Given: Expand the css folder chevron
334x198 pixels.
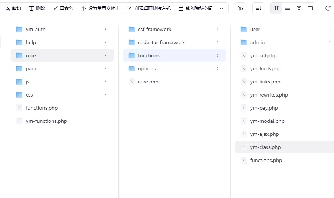Looking at the screenshot, I should pos(105,95).
